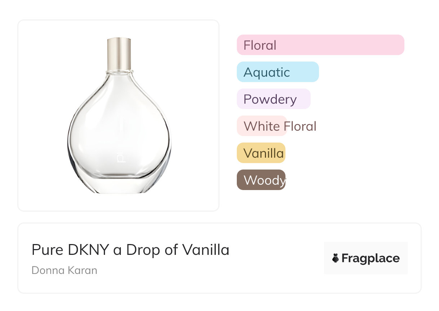Select the lavender Powdery accord bar
Viewport: 439px width, 311px height.
tap(273, 99)
